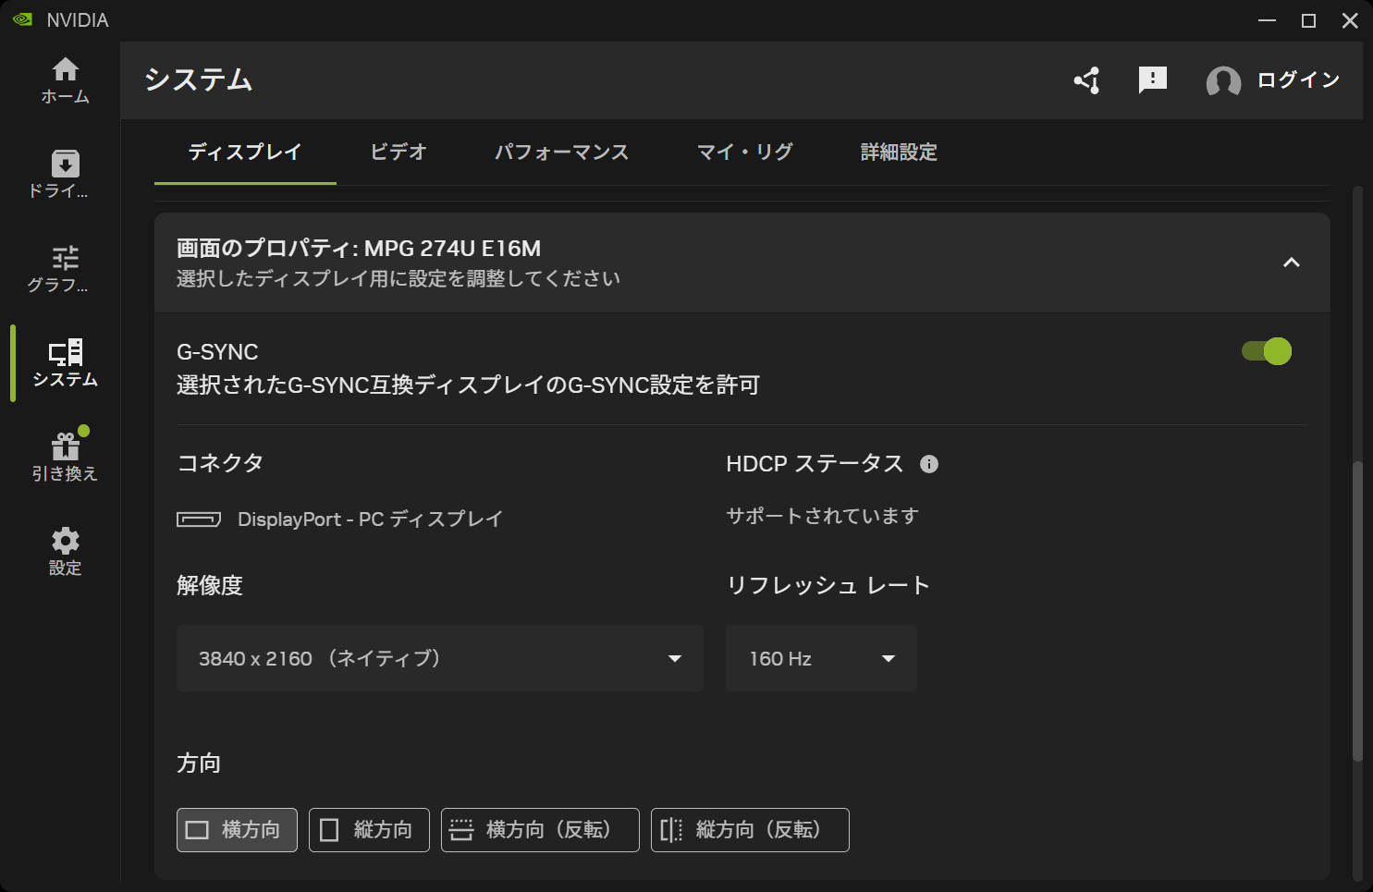Image resolution: width=1373 pixels, height=892 pixels.
Task: Click the HDCP ステータス info icon
Action: (x=930, y=464)
